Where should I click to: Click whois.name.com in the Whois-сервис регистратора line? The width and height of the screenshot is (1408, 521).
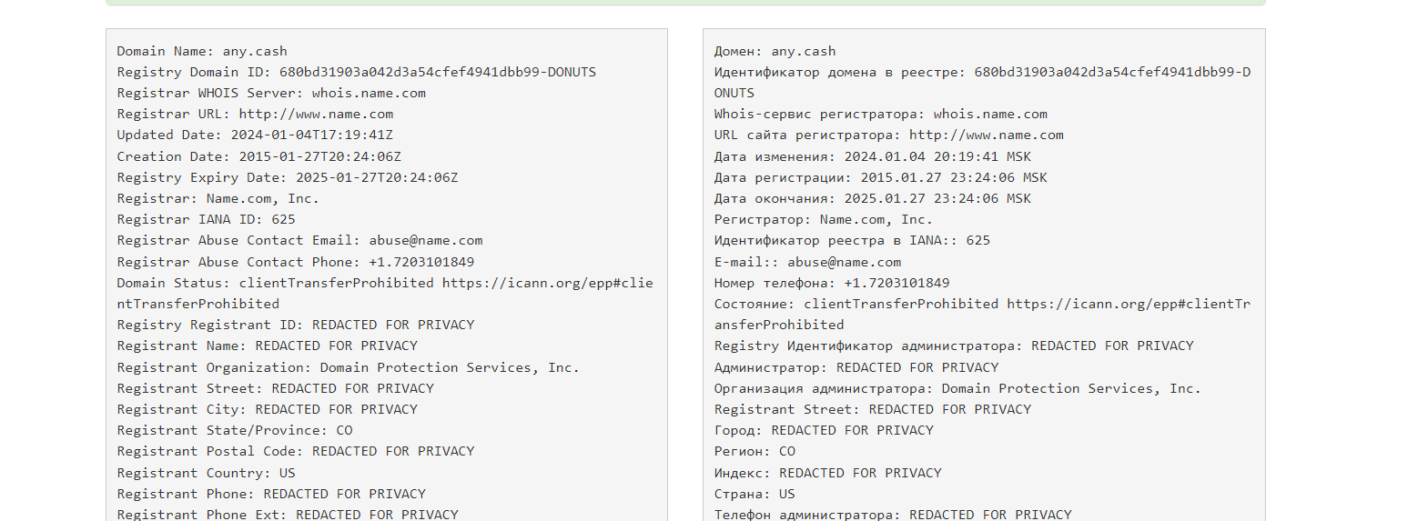(x=990, y=114)
